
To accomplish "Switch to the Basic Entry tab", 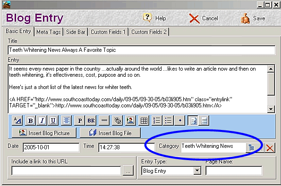I will (x=18, y=31).
